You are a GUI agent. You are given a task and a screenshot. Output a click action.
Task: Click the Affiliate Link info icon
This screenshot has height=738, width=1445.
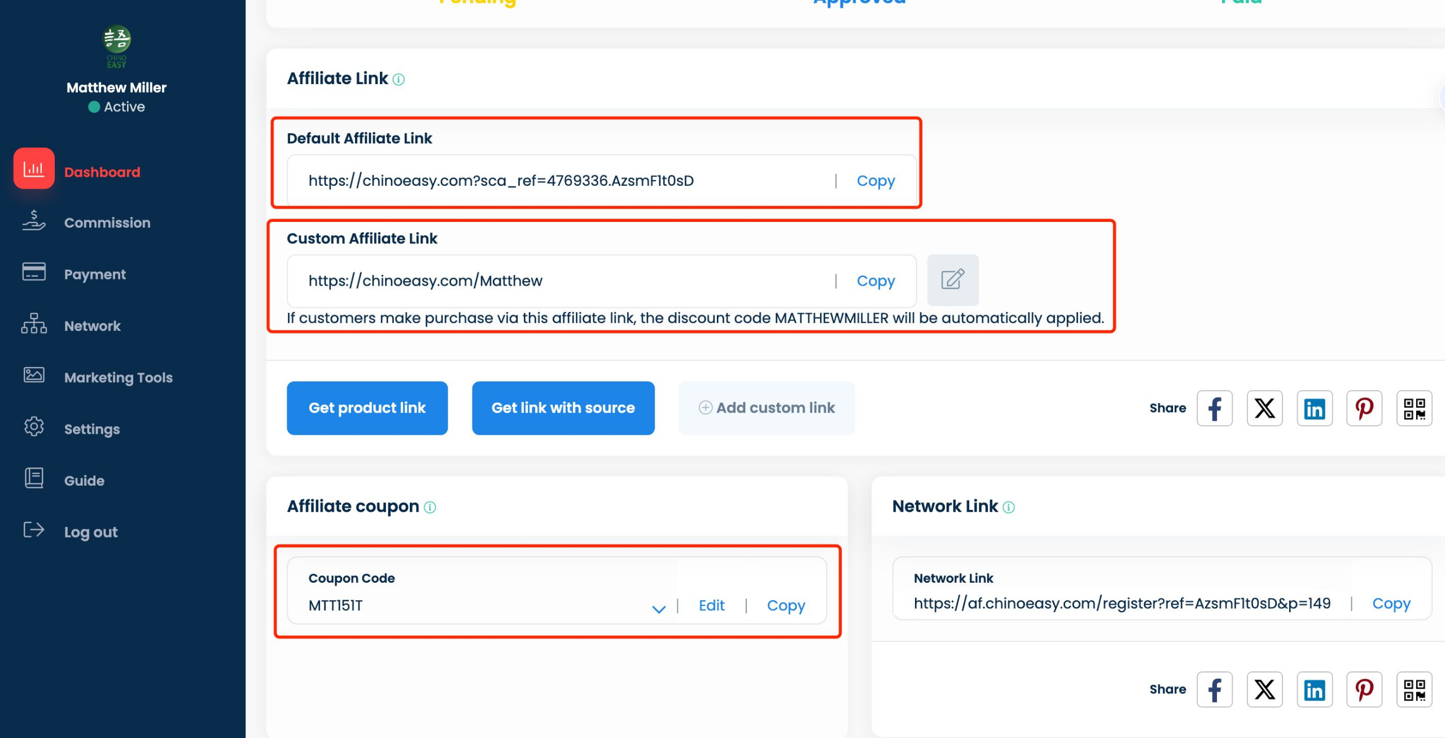tap(399, 80)
